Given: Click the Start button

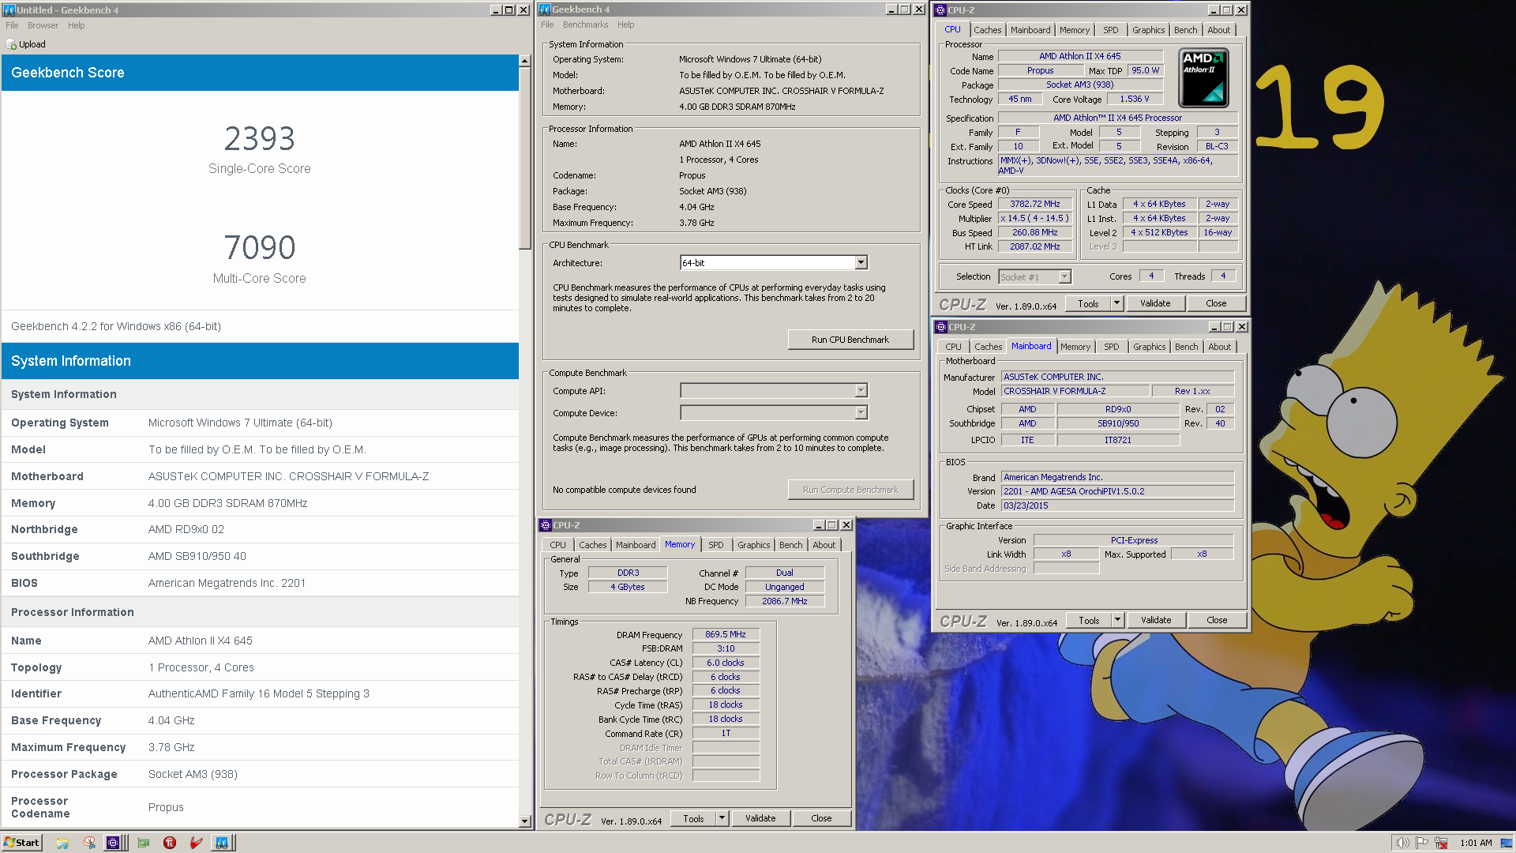Looking at the screenshot, I should tap(21, 843).
